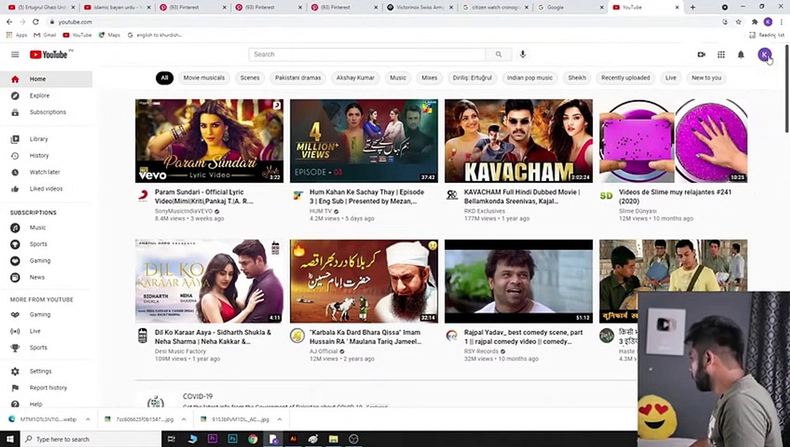Select the Movie musicals filter chip
The height and width of the screenshot is (447, 790).
click(204, 78)
